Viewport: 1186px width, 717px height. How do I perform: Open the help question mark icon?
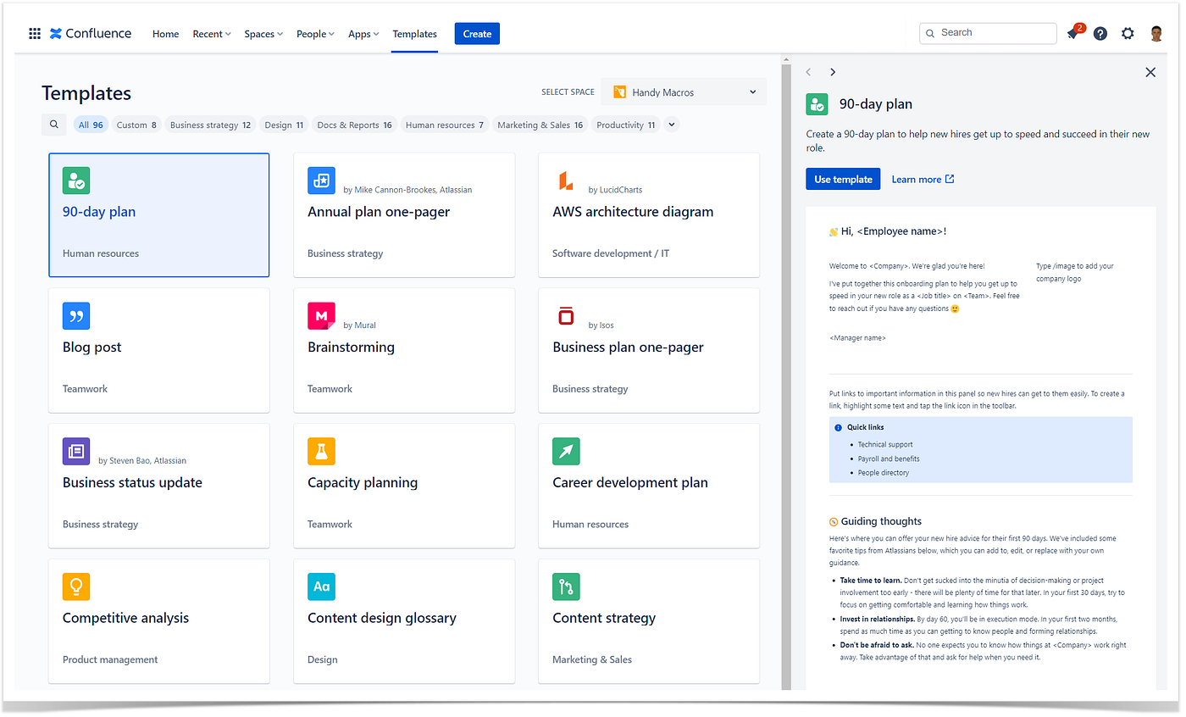coord(1100,34)
